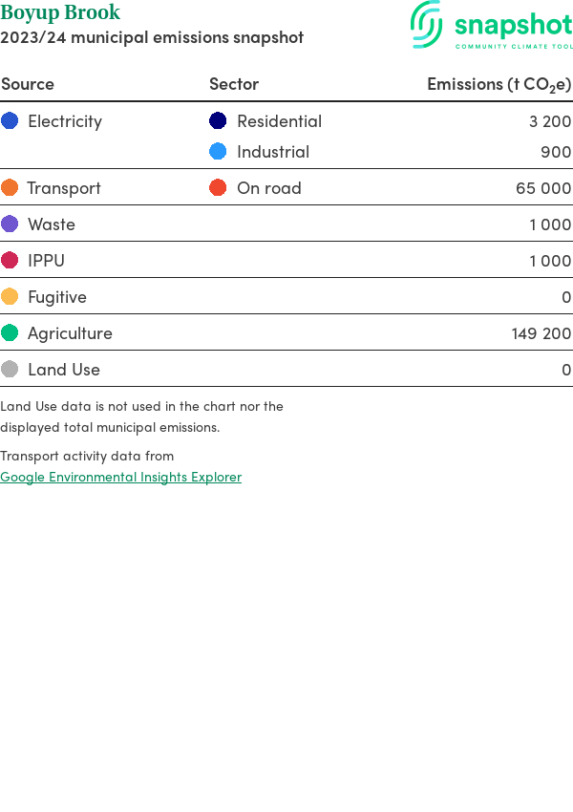Viewport: 573px width, 812px height.
Task: Click the Boyup Brook title
Action: [60, 13]
